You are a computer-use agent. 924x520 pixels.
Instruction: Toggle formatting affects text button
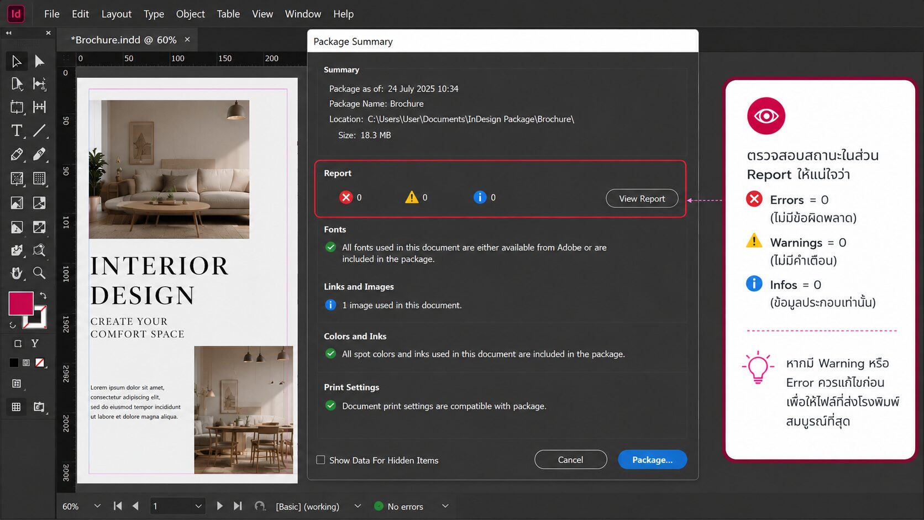coord(35,343)
